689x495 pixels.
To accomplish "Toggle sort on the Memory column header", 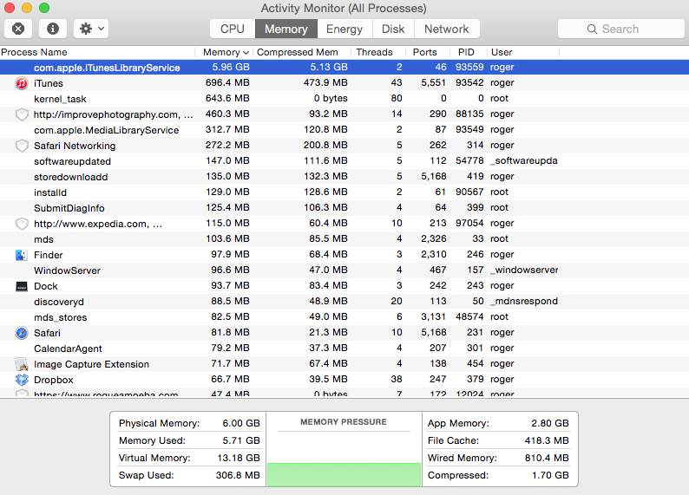I will 224,52.
